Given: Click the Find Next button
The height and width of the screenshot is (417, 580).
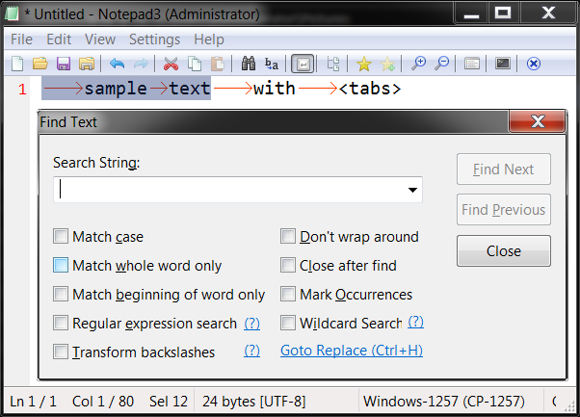Looking at the screenshot, I should [x=504, y=169].
